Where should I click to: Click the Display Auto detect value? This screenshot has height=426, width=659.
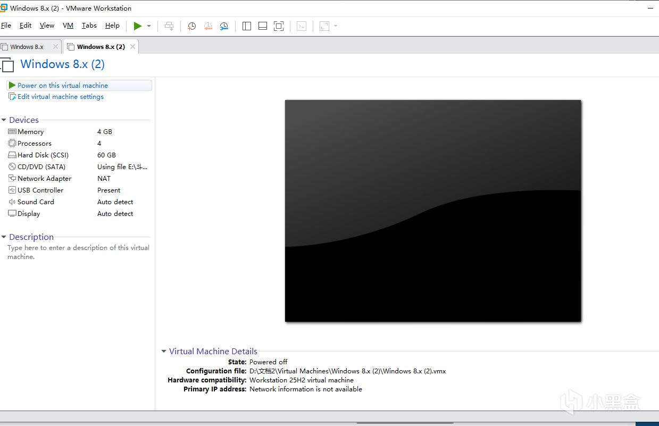point(115,214)
